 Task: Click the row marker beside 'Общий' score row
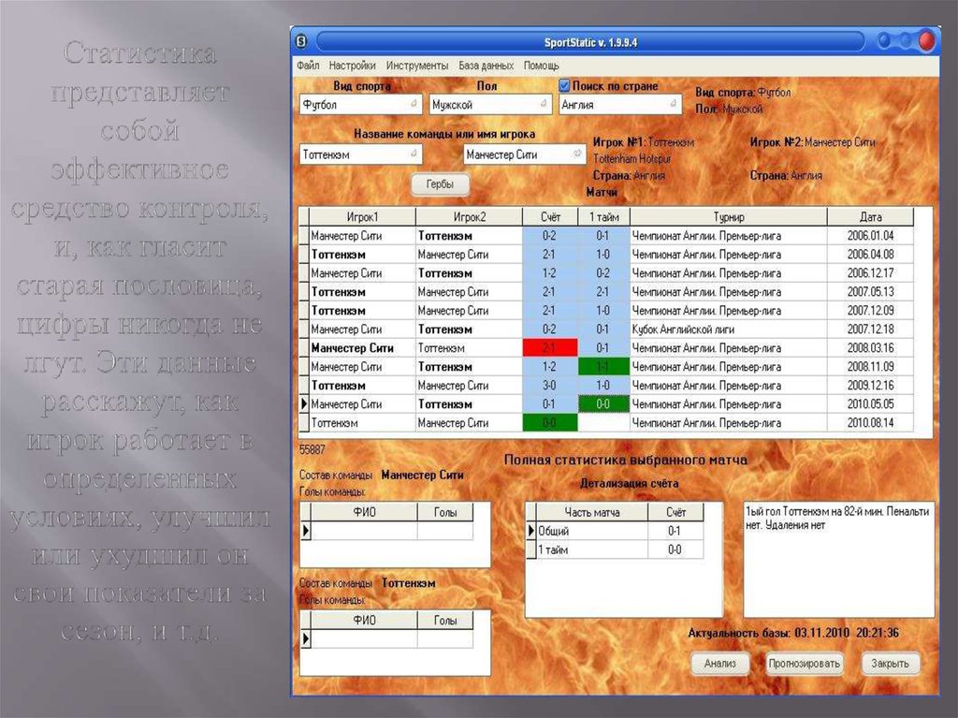(x=530, y=532)
